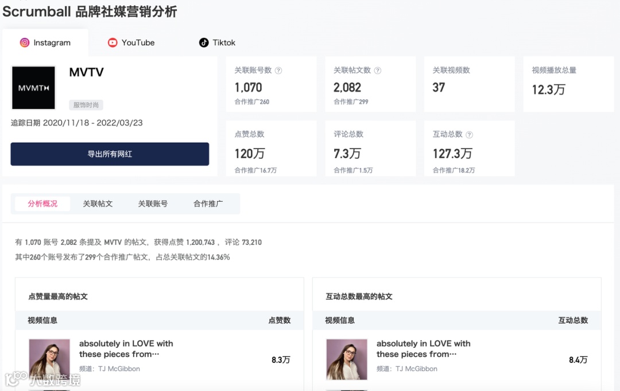Screen dimensions: 620x391
Task: Click 合作推广16.7万 under 点赞总数
Action: point(255,170)
